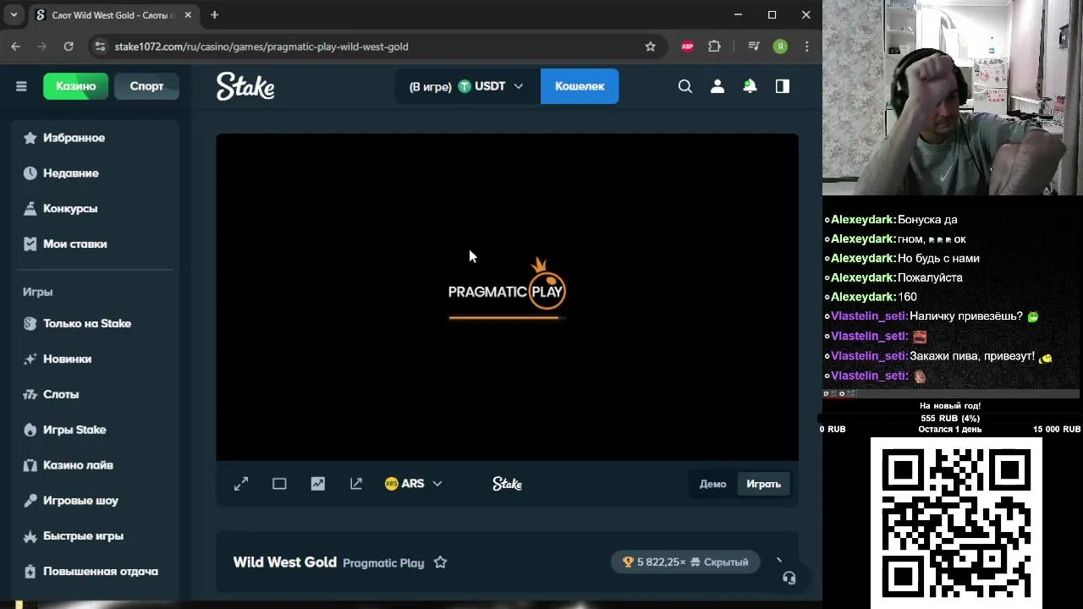Switch to theatre mode view
This screenshot has width=1083, height=609.
pyautogui.click(x=279, y=484)
